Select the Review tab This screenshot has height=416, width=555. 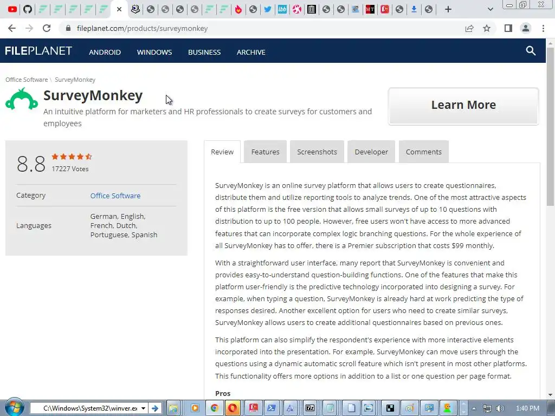222,152
